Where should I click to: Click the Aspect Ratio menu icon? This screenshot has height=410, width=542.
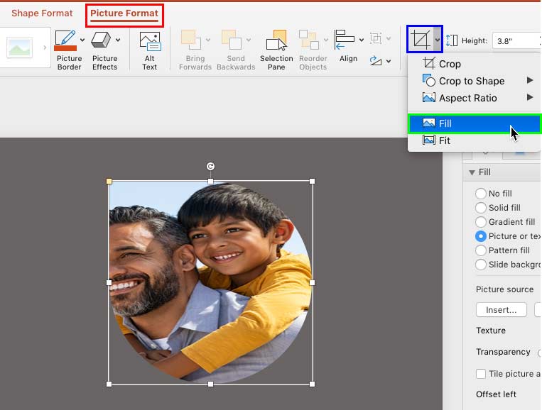[428, 98]
